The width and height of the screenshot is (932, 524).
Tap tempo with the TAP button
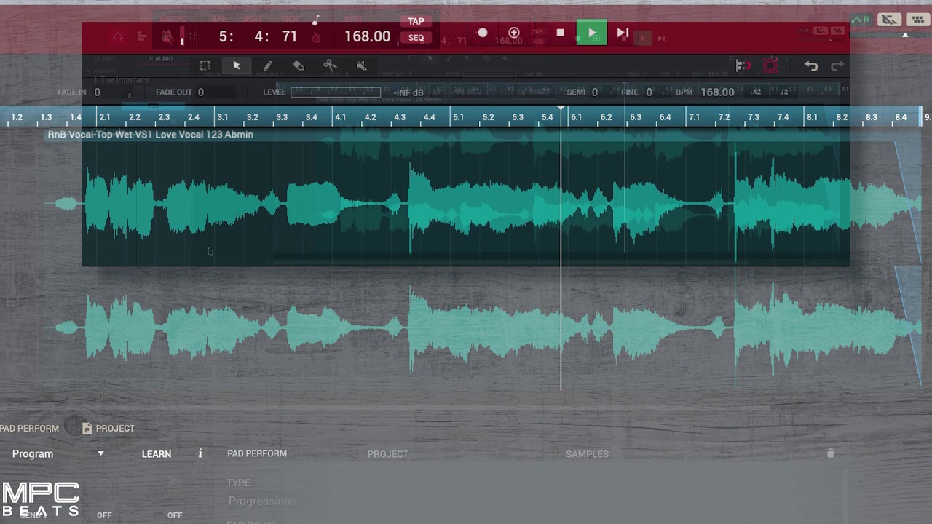coord(416,22)
